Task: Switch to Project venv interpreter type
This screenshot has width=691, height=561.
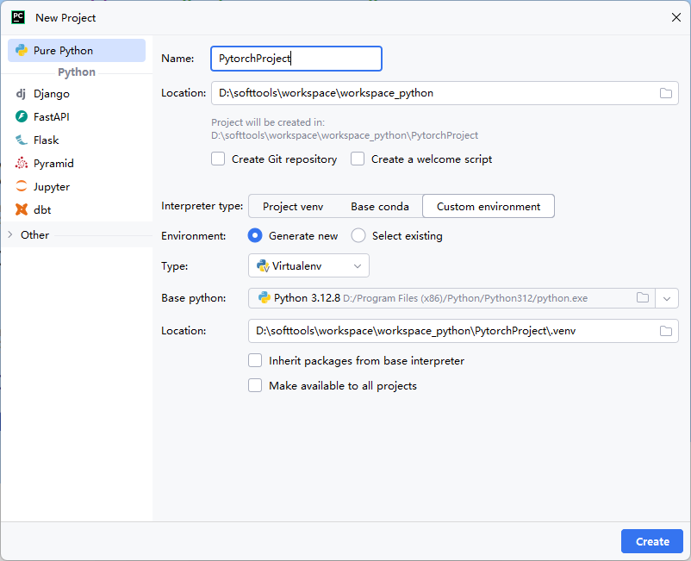Action: 293,206
